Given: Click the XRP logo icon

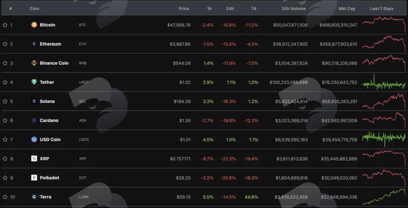Looking at the screenshot, I should click(34, 159).
